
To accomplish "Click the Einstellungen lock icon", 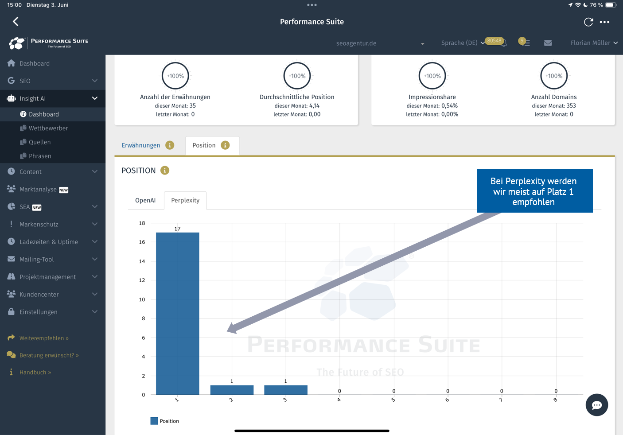I will [x=12, y=311].
